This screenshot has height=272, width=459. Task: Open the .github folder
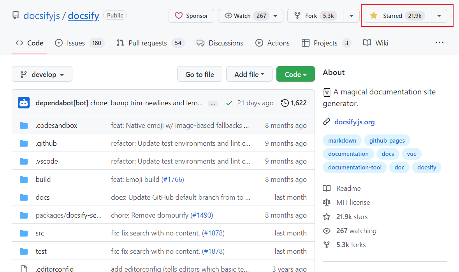point(46,143)
